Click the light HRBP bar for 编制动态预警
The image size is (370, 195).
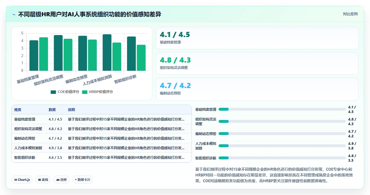92,55
